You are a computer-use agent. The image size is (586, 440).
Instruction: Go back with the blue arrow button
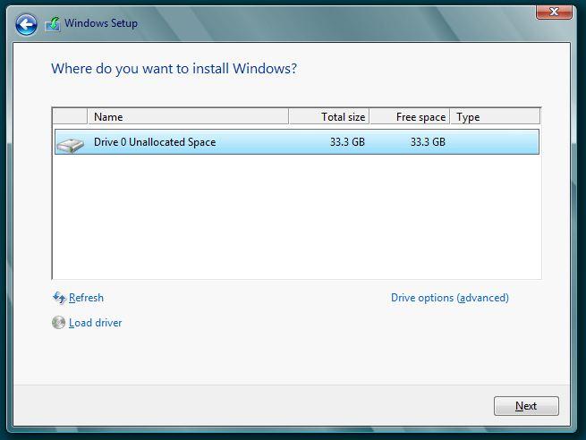pos(26,25)
